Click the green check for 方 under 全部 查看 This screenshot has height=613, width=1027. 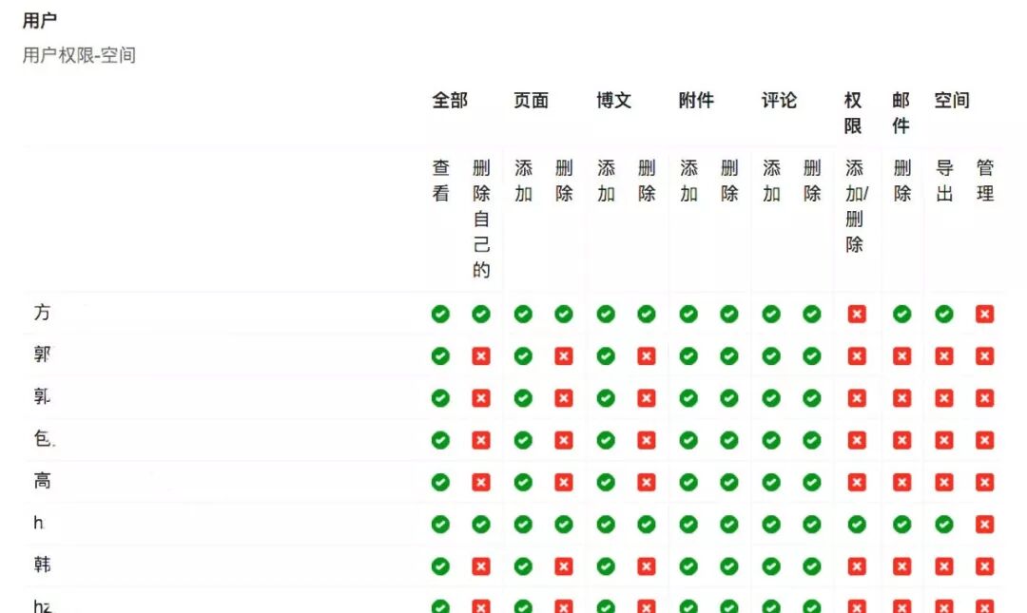440,314
